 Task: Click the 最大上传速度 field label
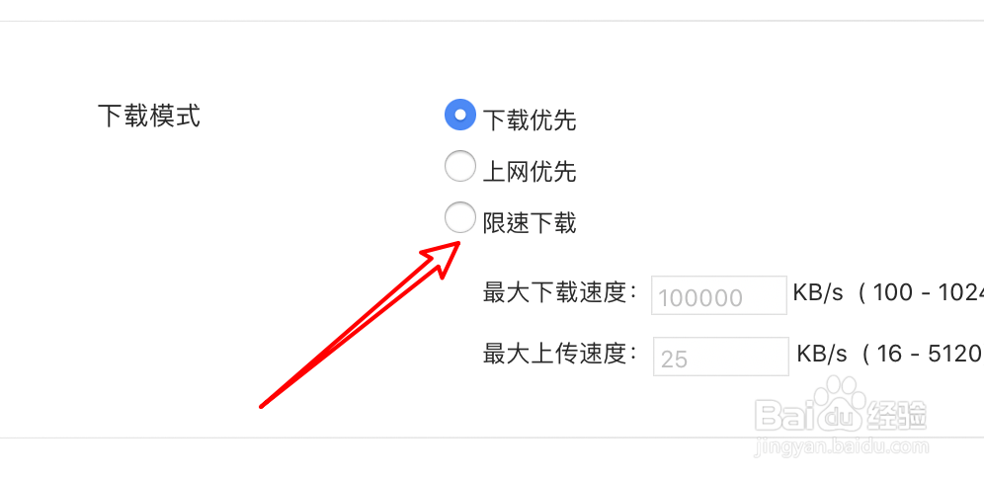click(x=560, y=355)
